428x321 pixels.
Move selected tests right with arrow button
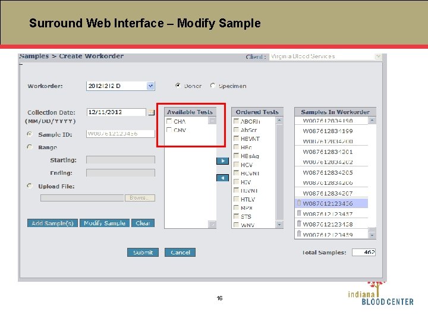click(222, 160)
